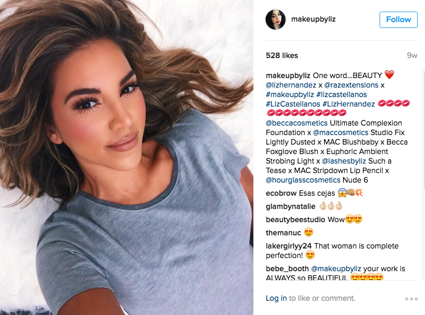Open lakergirlyy24 commenter profile
The height and width of the screenshot is (315, 425).
coord(289,246)
